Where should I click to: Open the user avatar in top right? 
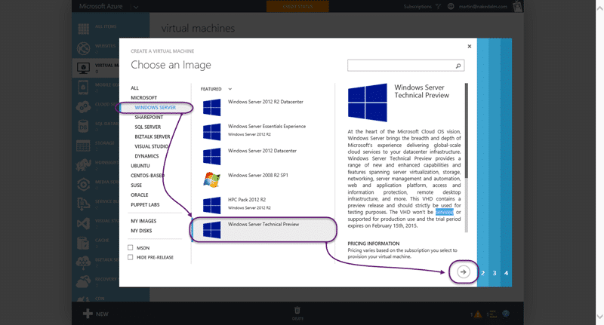pyautogui.click(x=517, y=6)
